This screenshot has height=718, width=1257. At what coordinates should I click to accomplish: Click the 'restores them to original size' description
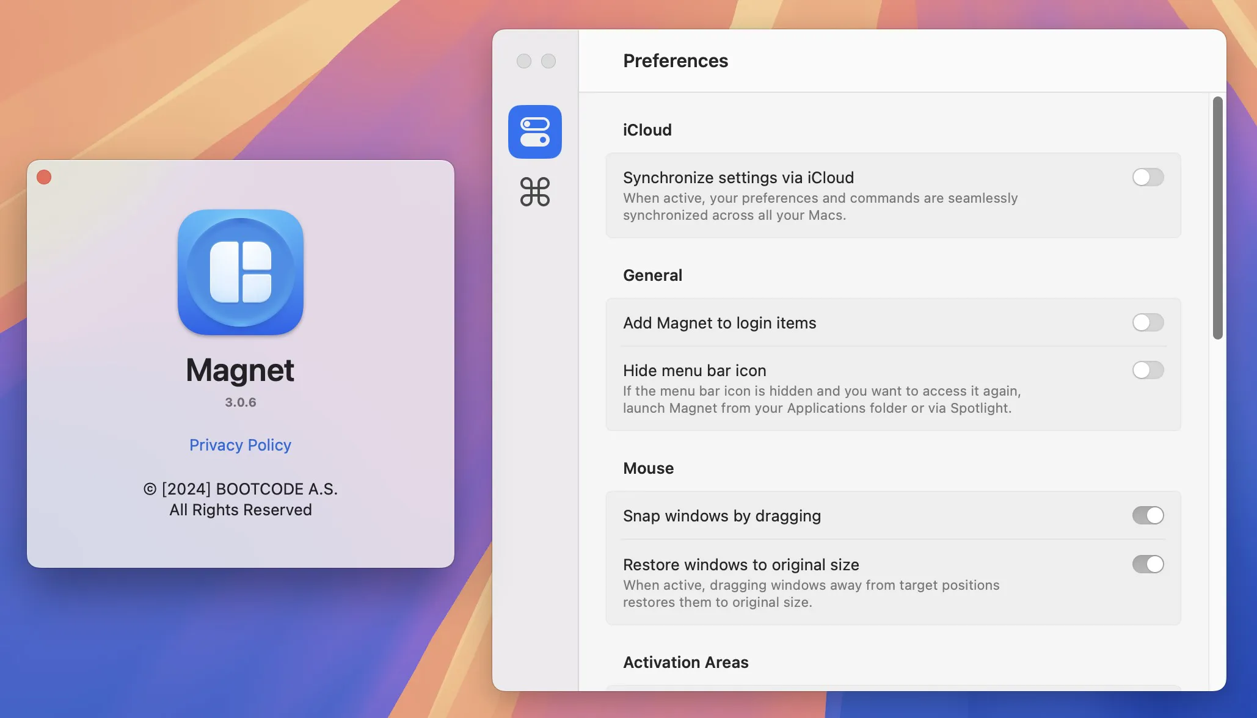point(717,603)
